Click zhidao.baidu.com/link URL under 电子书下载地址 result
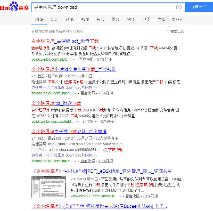The height and width of the screenshot is (211, 213). click(x=52, y=161)
